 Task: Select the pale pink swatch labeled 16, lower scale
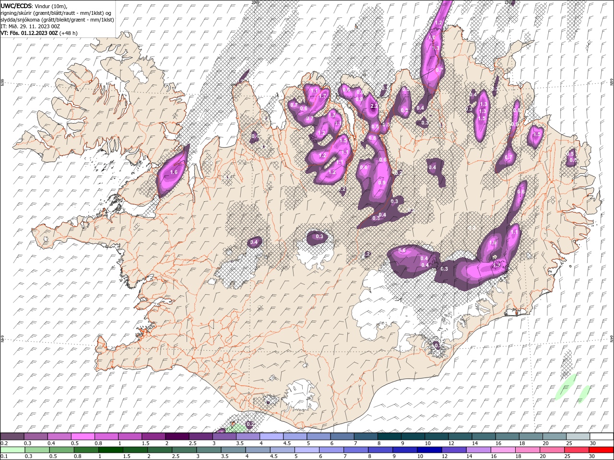(503, 450)
